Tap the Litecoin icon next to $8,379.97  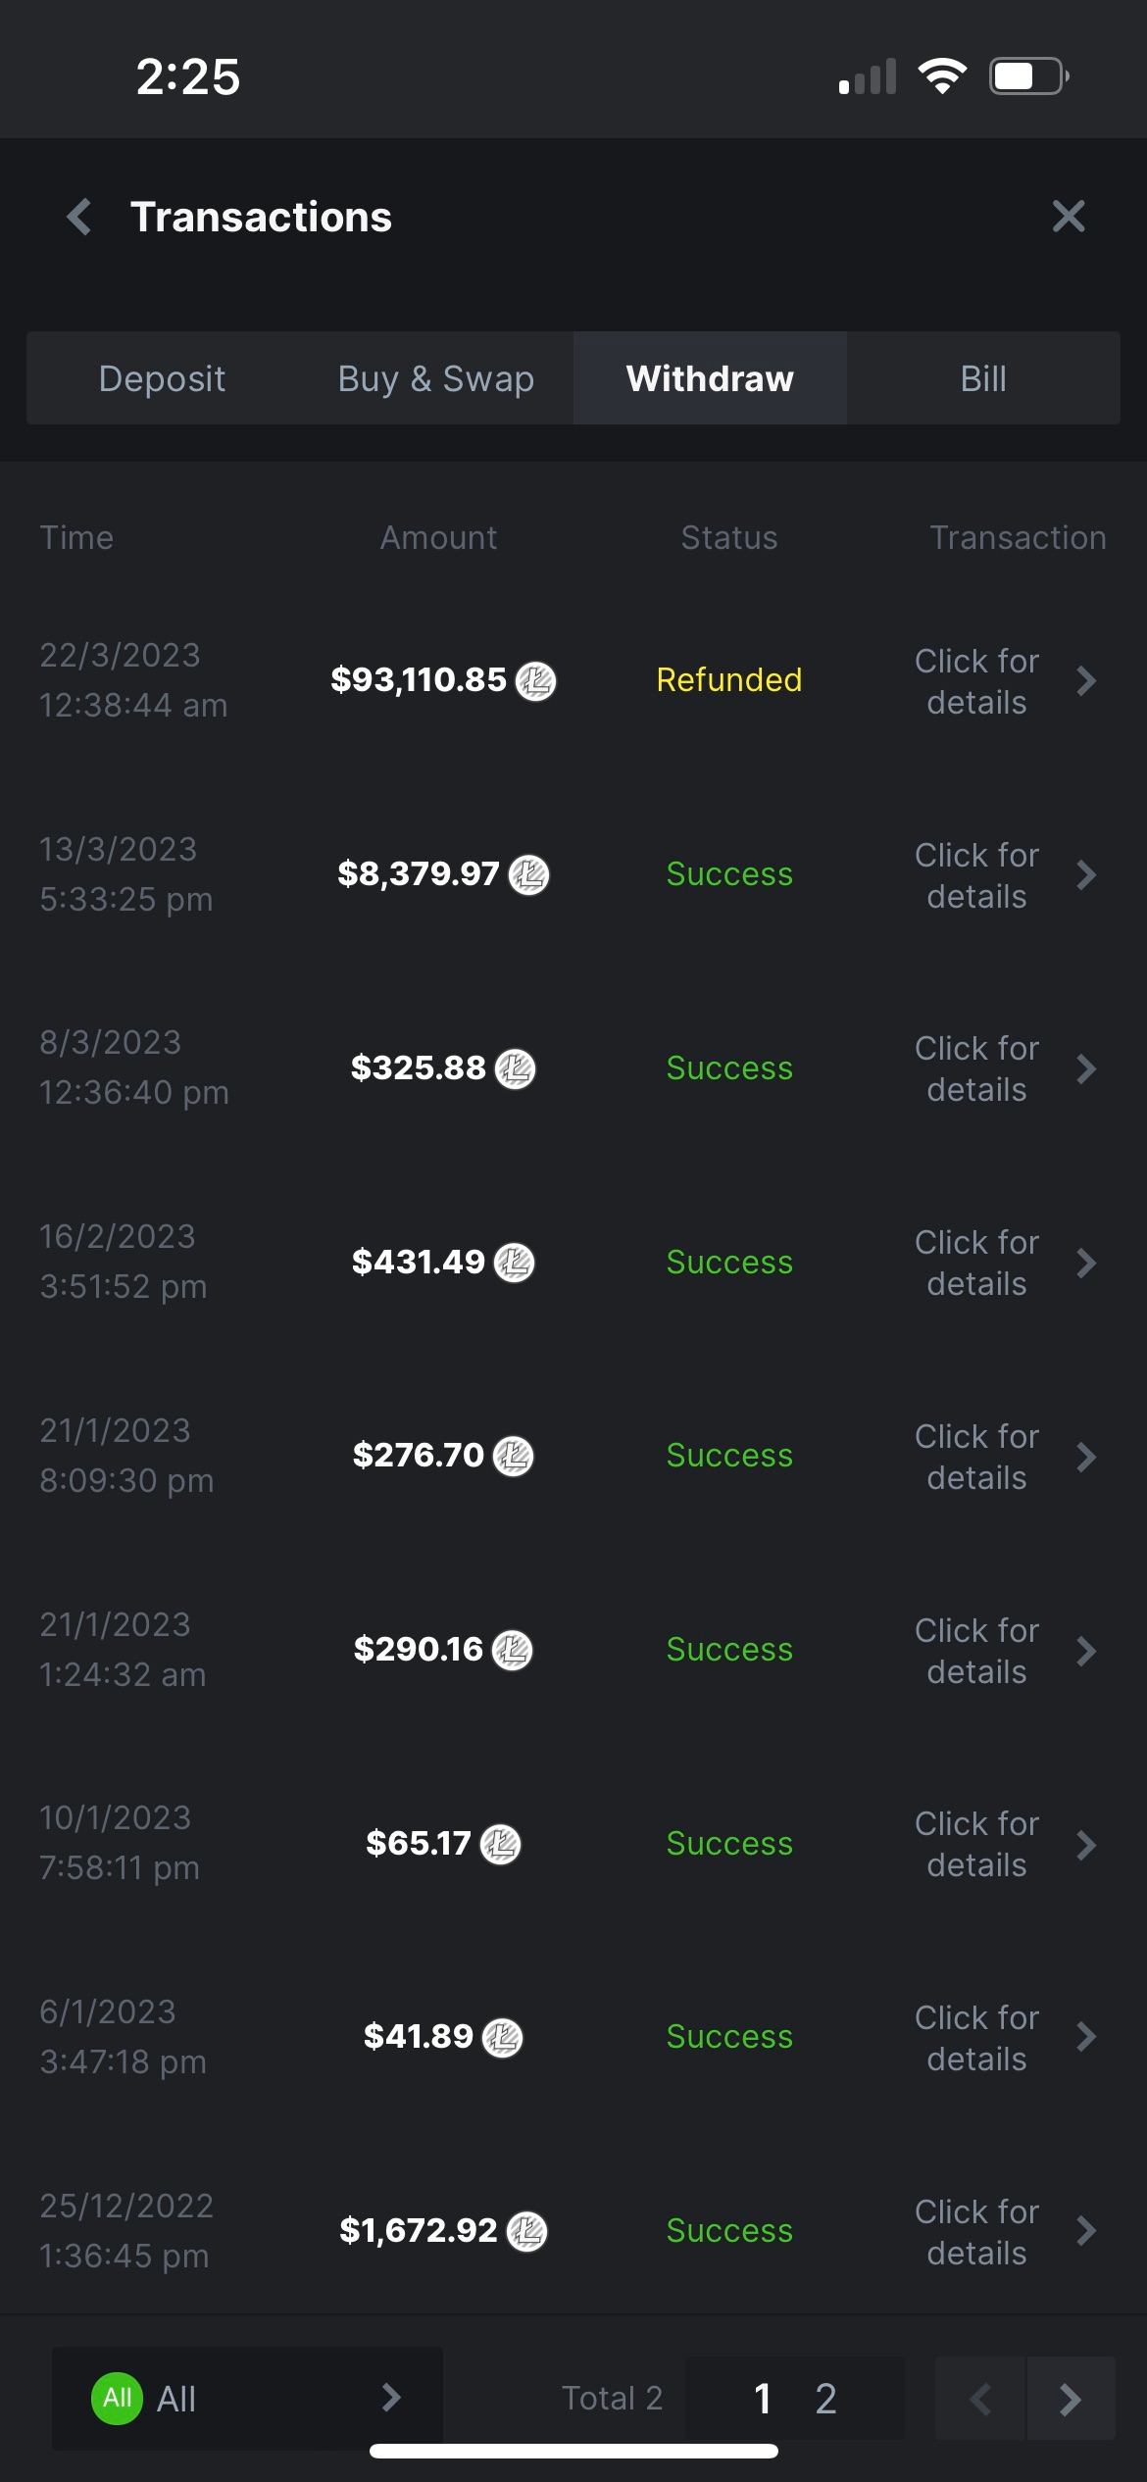529,874
